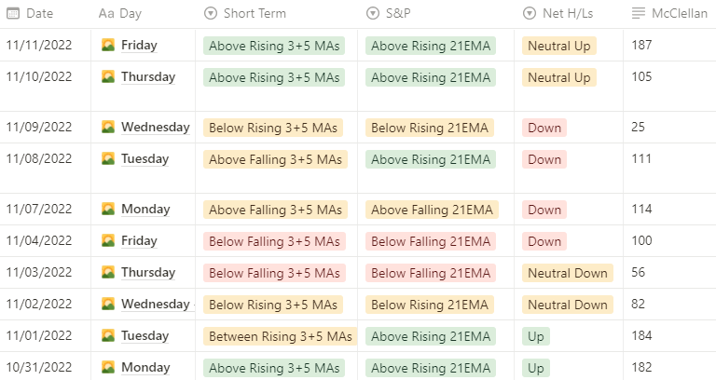Screen dimensions: 716x380
Task: Open the Day column header options
Action: click(131, 14)
